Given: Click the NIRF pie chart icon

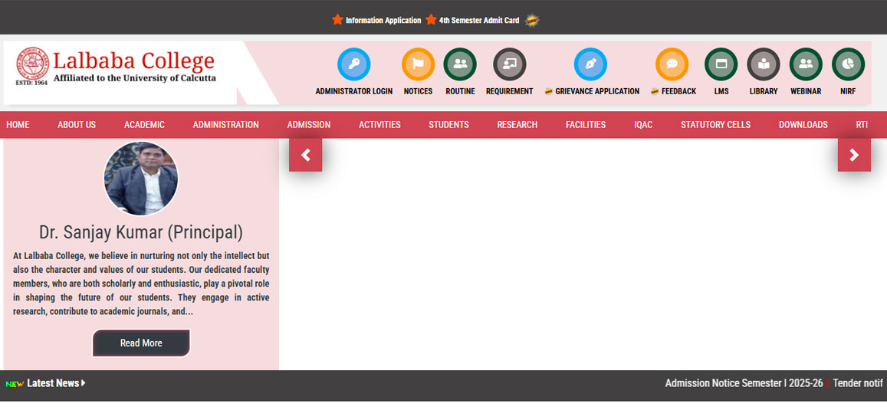Looking at the screenshot, I should 849,64.
